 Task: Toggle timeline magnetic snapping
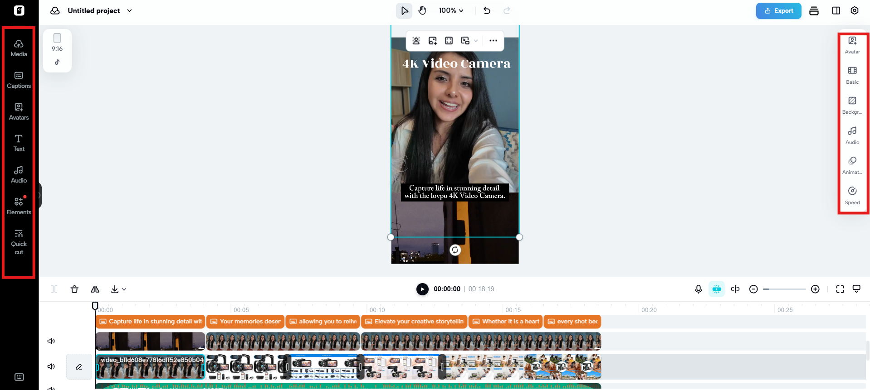[x=717, y=289]
